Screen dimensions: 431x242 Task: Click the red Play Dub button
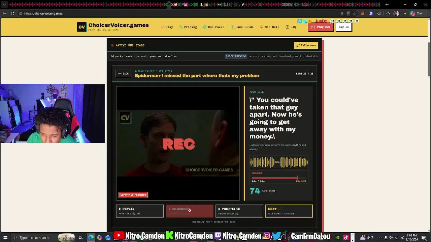[x=321, y=27]
